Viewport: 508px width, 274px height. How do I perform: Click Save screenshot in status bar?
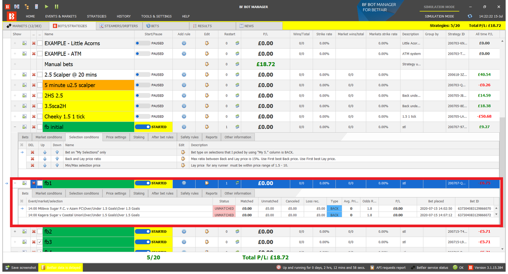[21, 268]
